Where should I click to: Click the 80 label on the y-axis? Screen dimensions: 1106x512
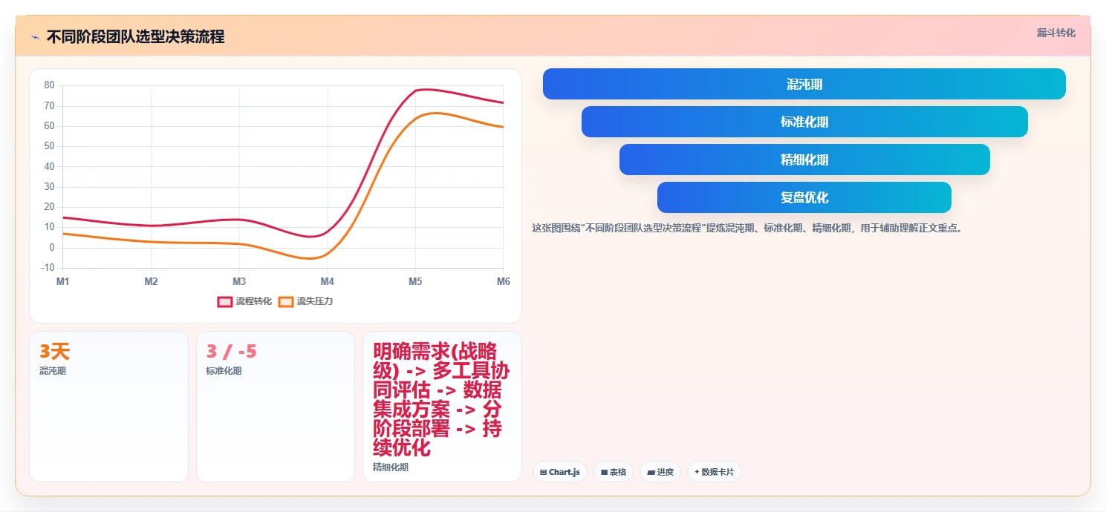pos(50,85)
